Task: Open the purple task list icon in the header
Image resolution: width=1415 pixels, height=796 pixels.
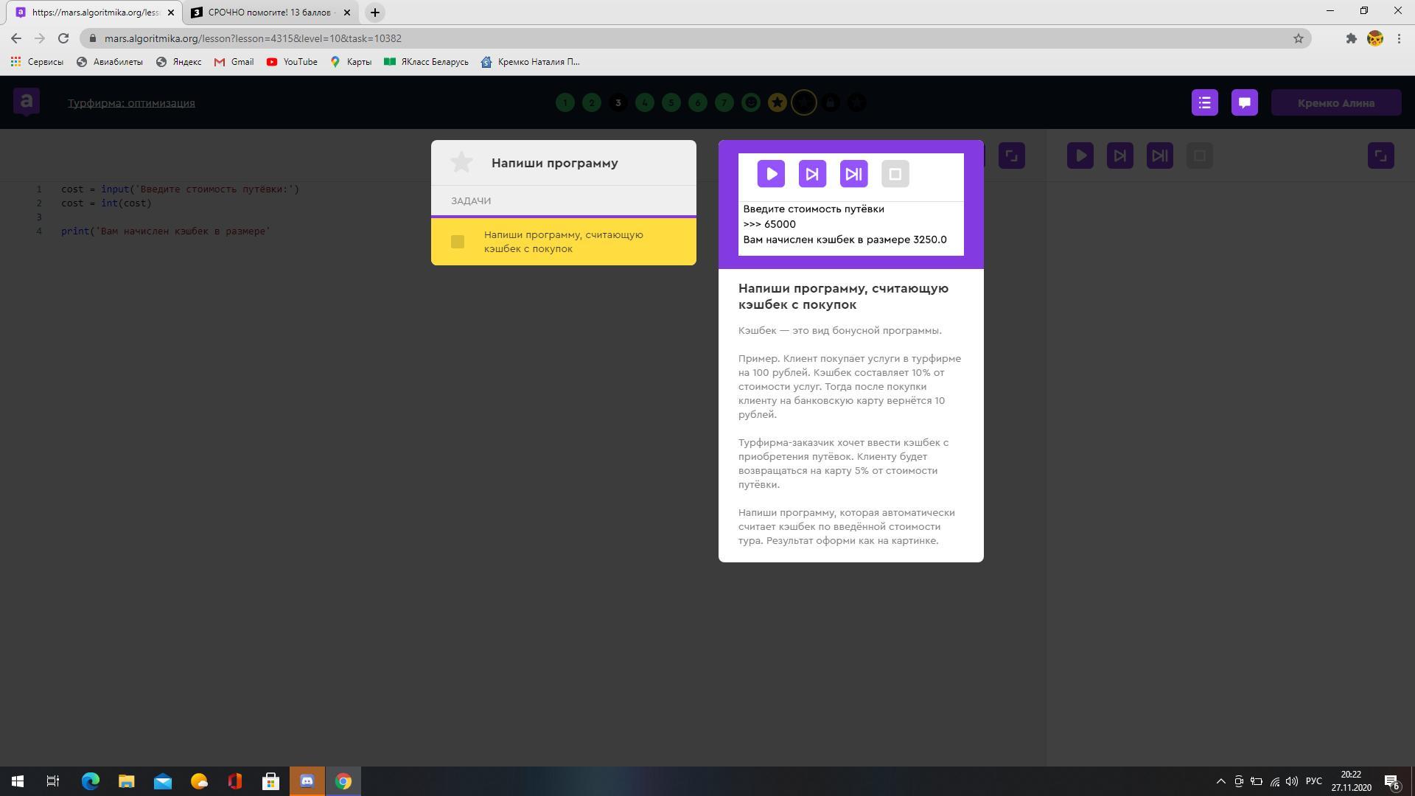Action: tap(1204, 102)
